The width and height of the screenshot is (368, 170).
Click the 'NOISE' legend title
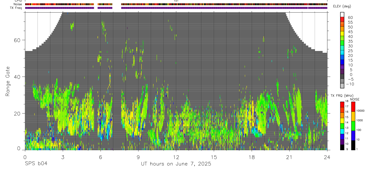355,99
